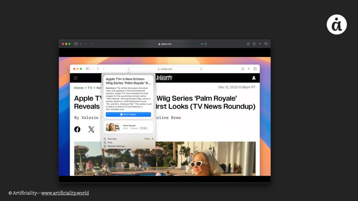Share the article on X
358x201 pixels.
tap(91, 129)
